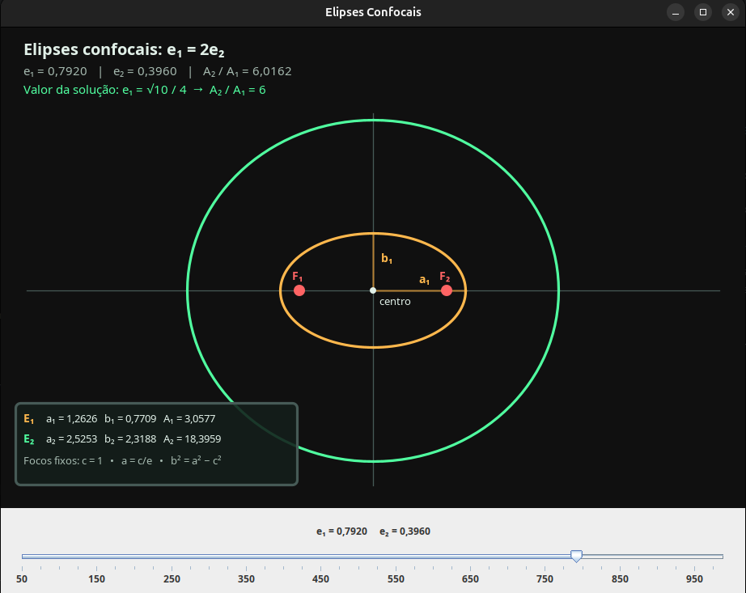Click the green E₂ legend label

(x=28, y=439)
